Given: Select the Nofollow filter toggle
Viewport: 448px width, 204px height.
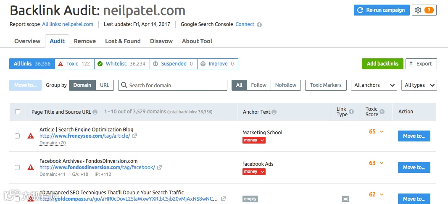Looking at the screenshot, I should point(286,85).
